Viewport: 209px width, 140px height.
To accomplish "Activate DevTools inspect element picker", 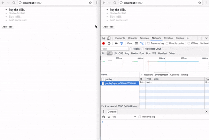I will click(x=103, y=38).
